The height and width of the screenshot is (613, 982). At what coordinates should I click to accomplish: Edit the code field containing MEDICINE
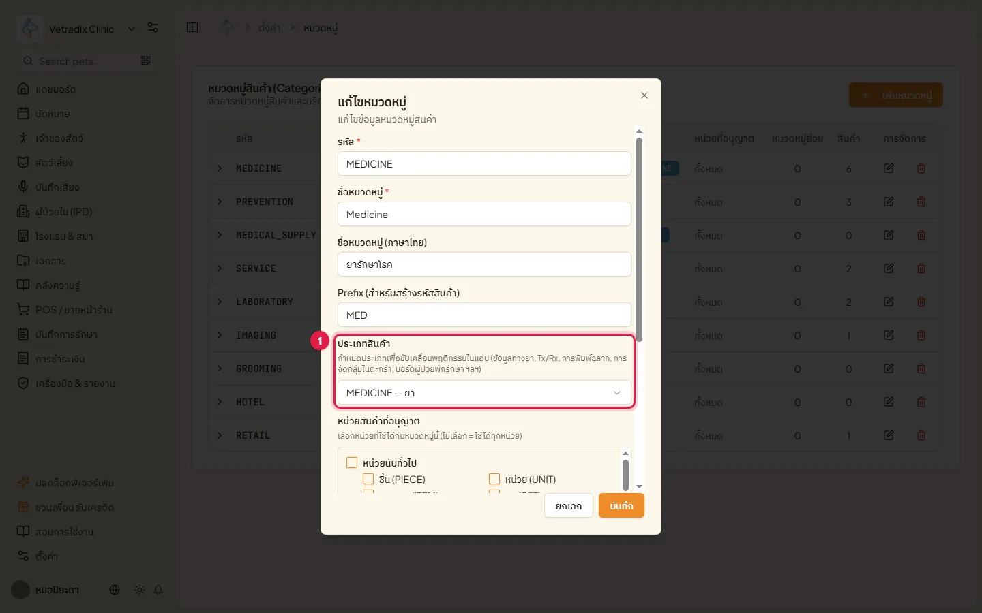click(484, 164)
